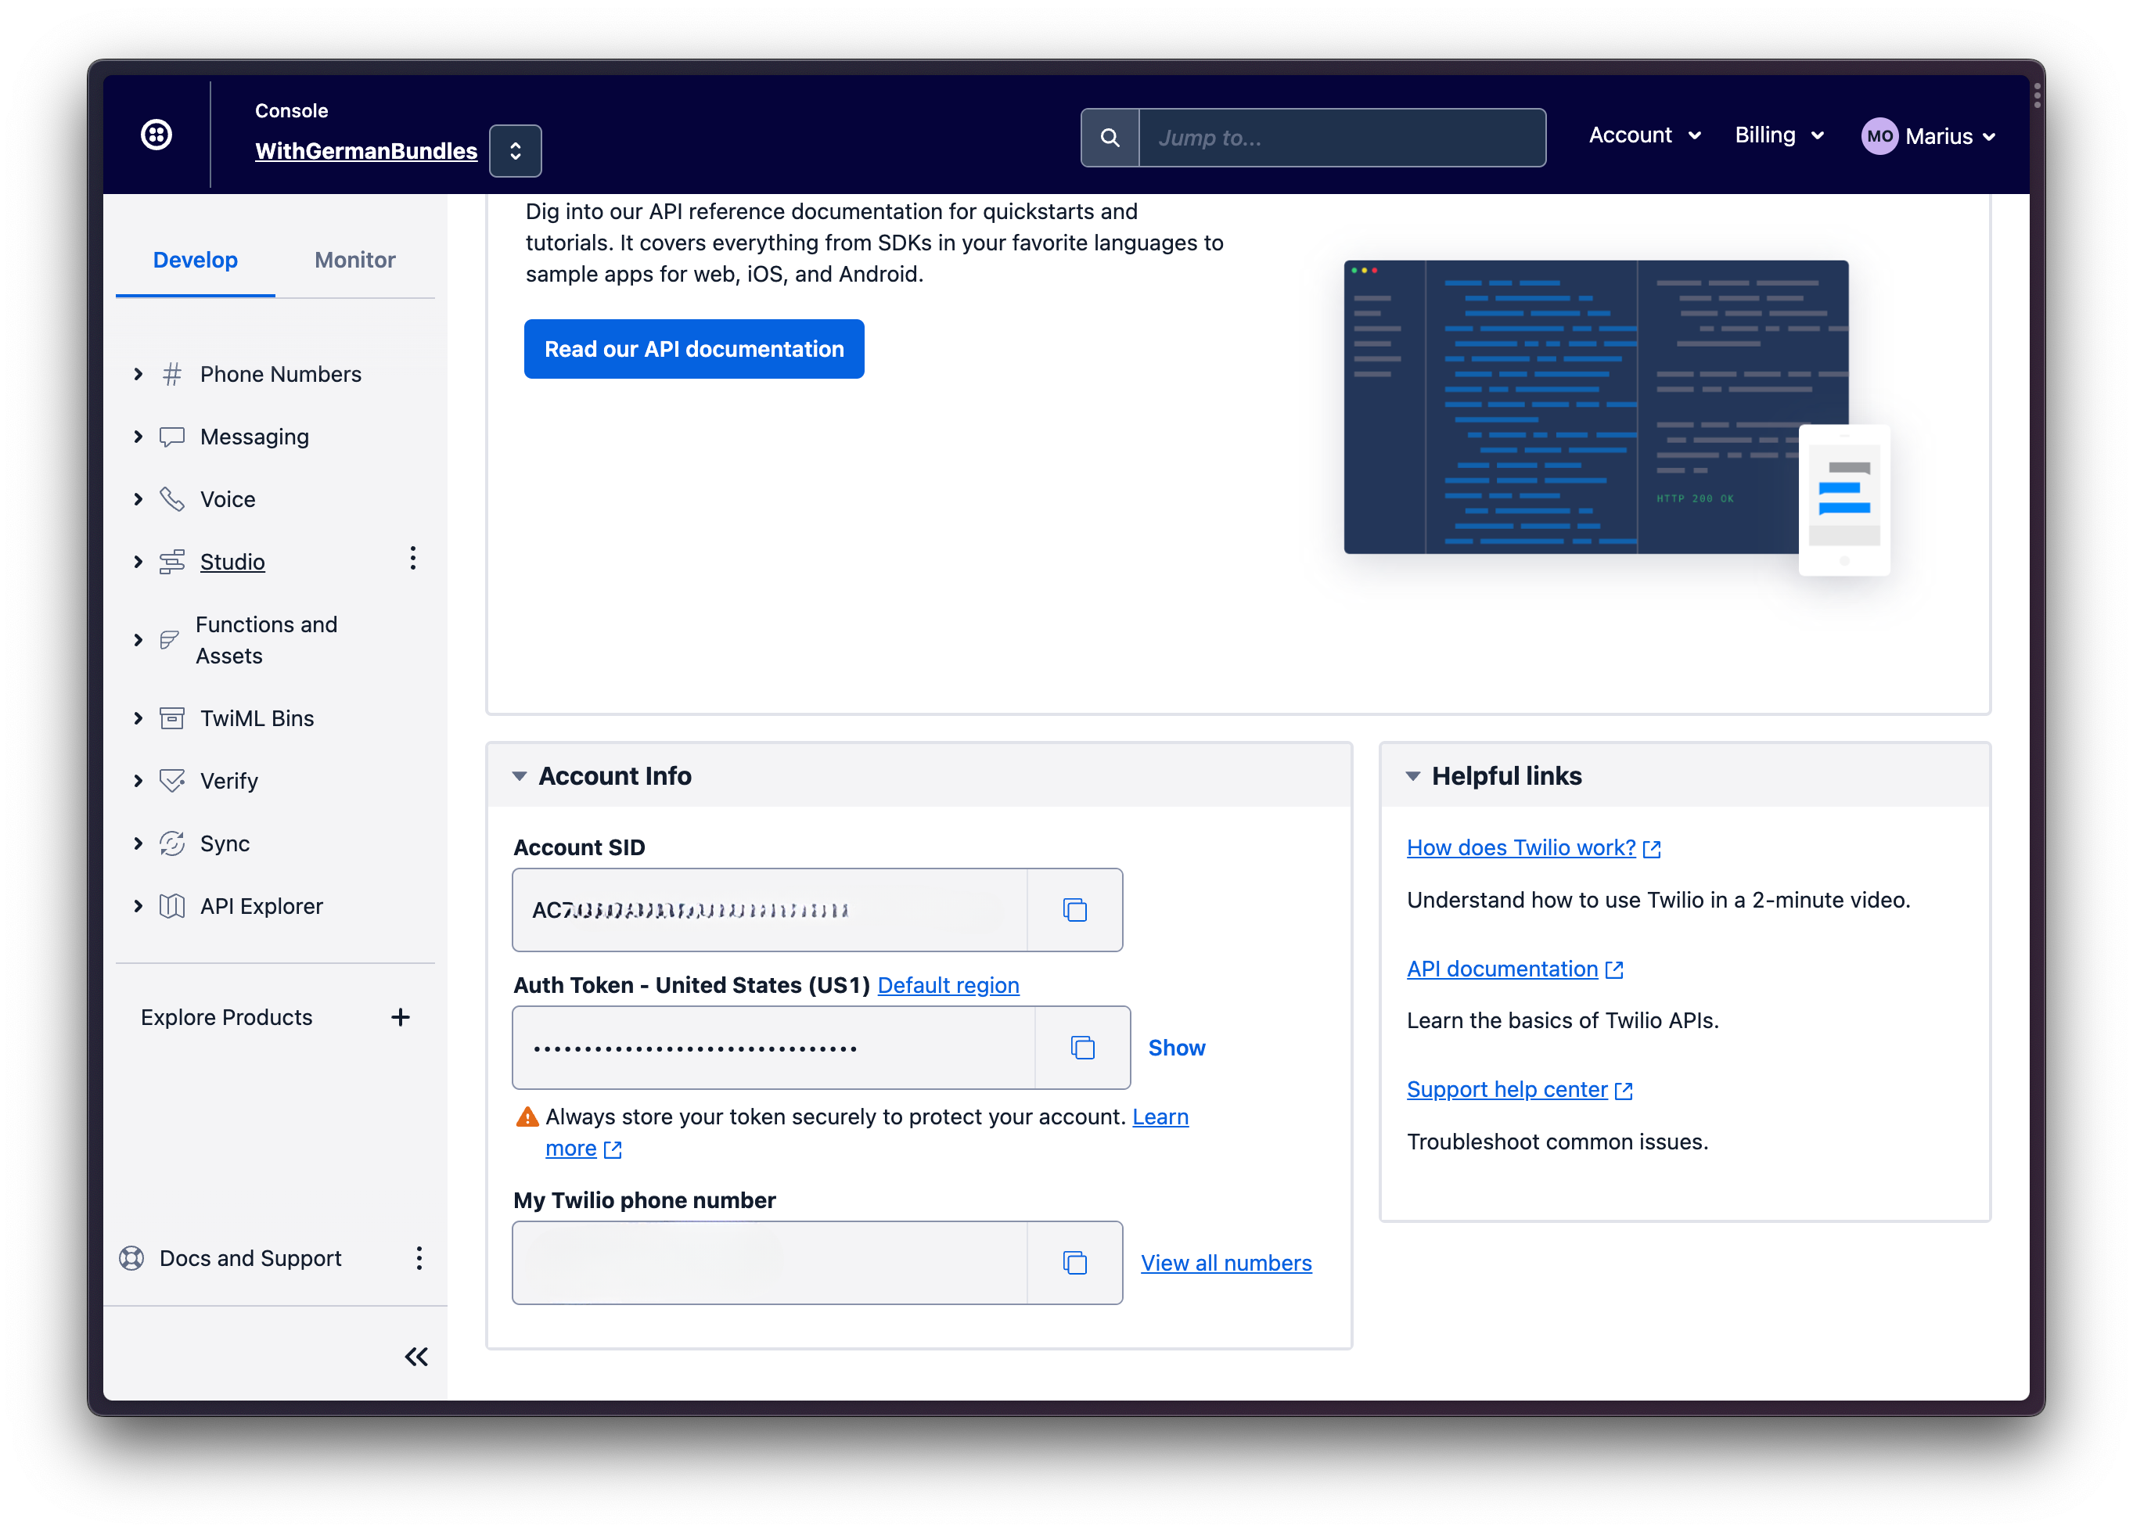Switch to the Develop tab
2133x1532 pixels.
pos(196,260)
